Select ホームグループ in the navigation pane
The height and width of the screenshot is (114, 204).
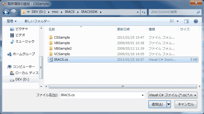(x=21, y=54)
